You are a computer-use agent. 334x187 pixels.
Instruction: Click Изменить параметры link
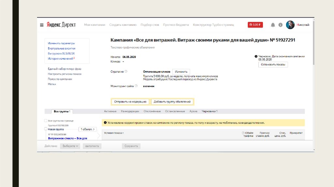click(x=61, y=43)
